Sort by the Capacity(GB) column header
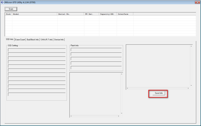This screenshot has height=126, width=201. 108,14
